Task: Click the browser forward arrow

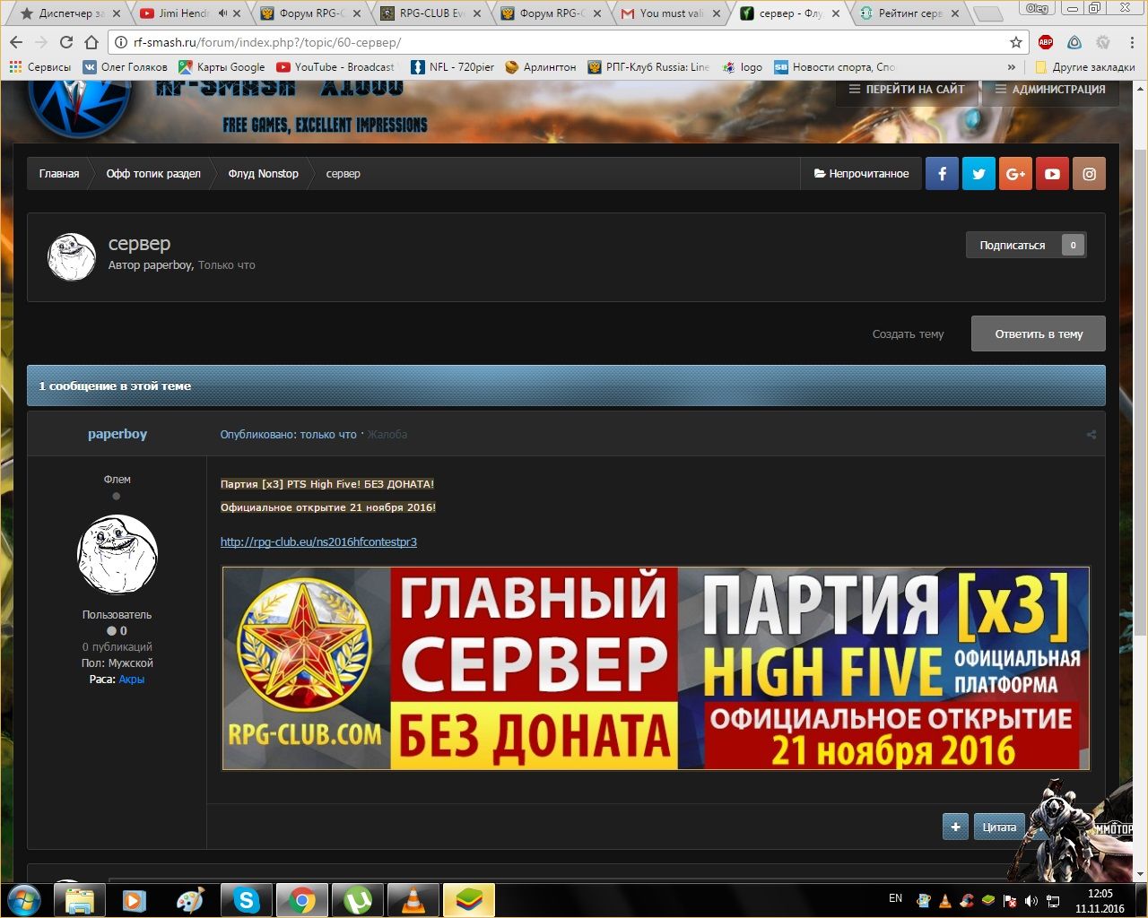Action: [x=41, y=42]
